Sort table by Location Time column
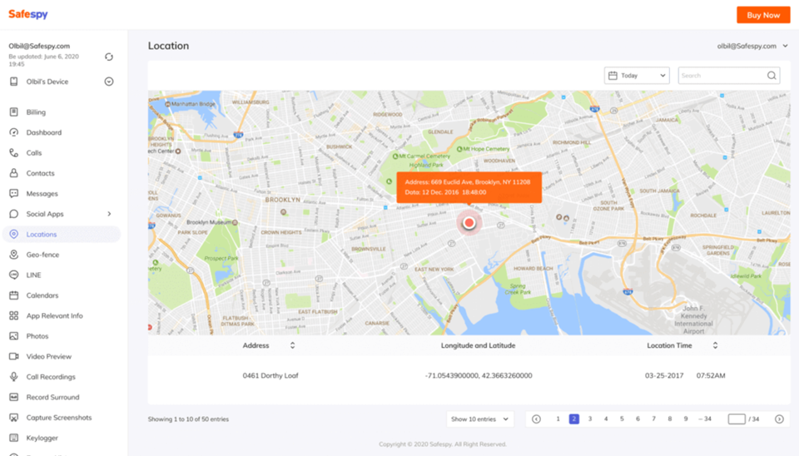 click(x=715, y=345)
